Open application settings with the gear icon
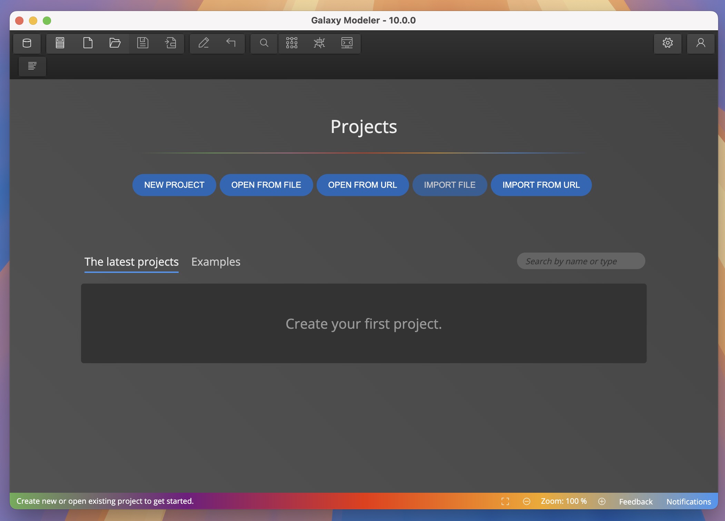725x521 pixels. pos(668,43)
